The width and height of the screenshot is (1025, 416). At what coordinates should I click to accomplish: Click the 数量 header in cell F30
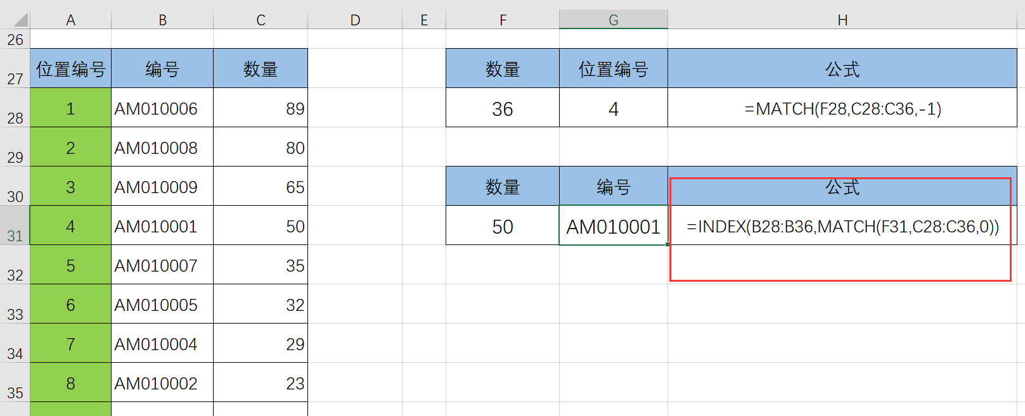tap(503, 186)
